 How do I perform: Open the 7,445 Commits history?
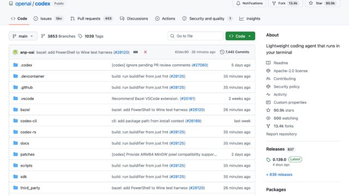pos(234,52)
